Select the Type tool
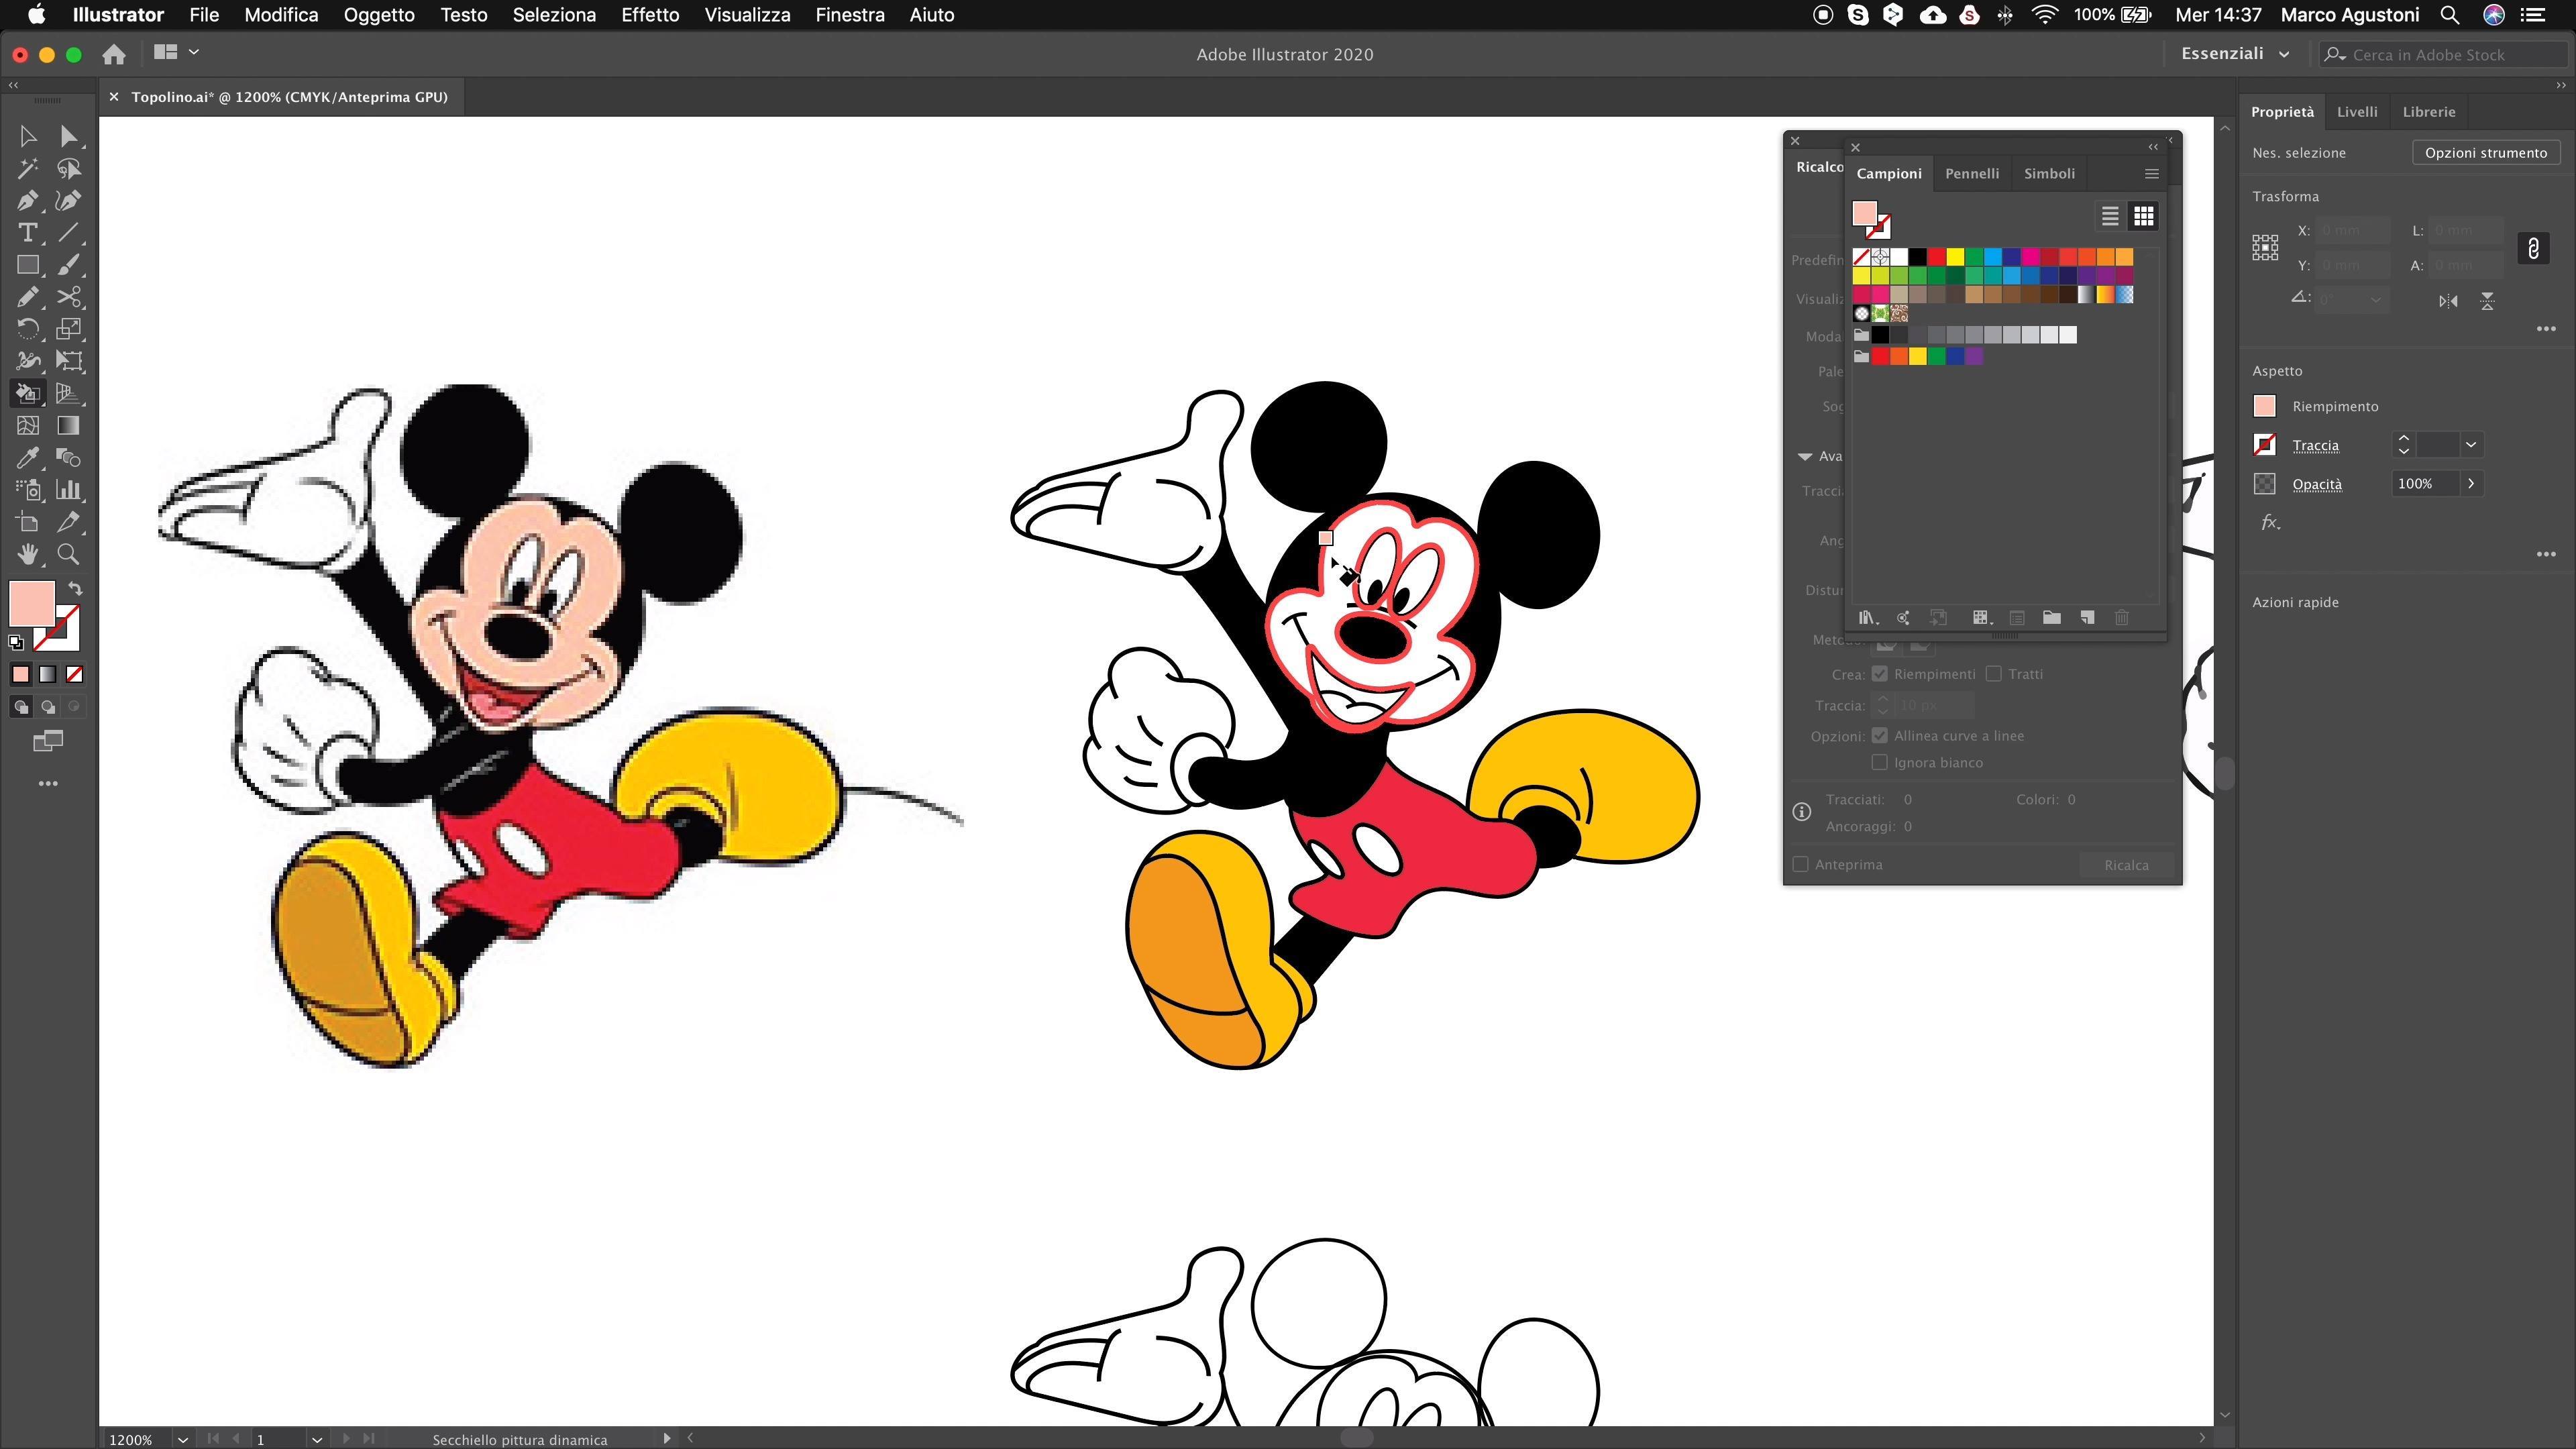The height and width of the screenshot is (1449, 2576). [28, 233]
